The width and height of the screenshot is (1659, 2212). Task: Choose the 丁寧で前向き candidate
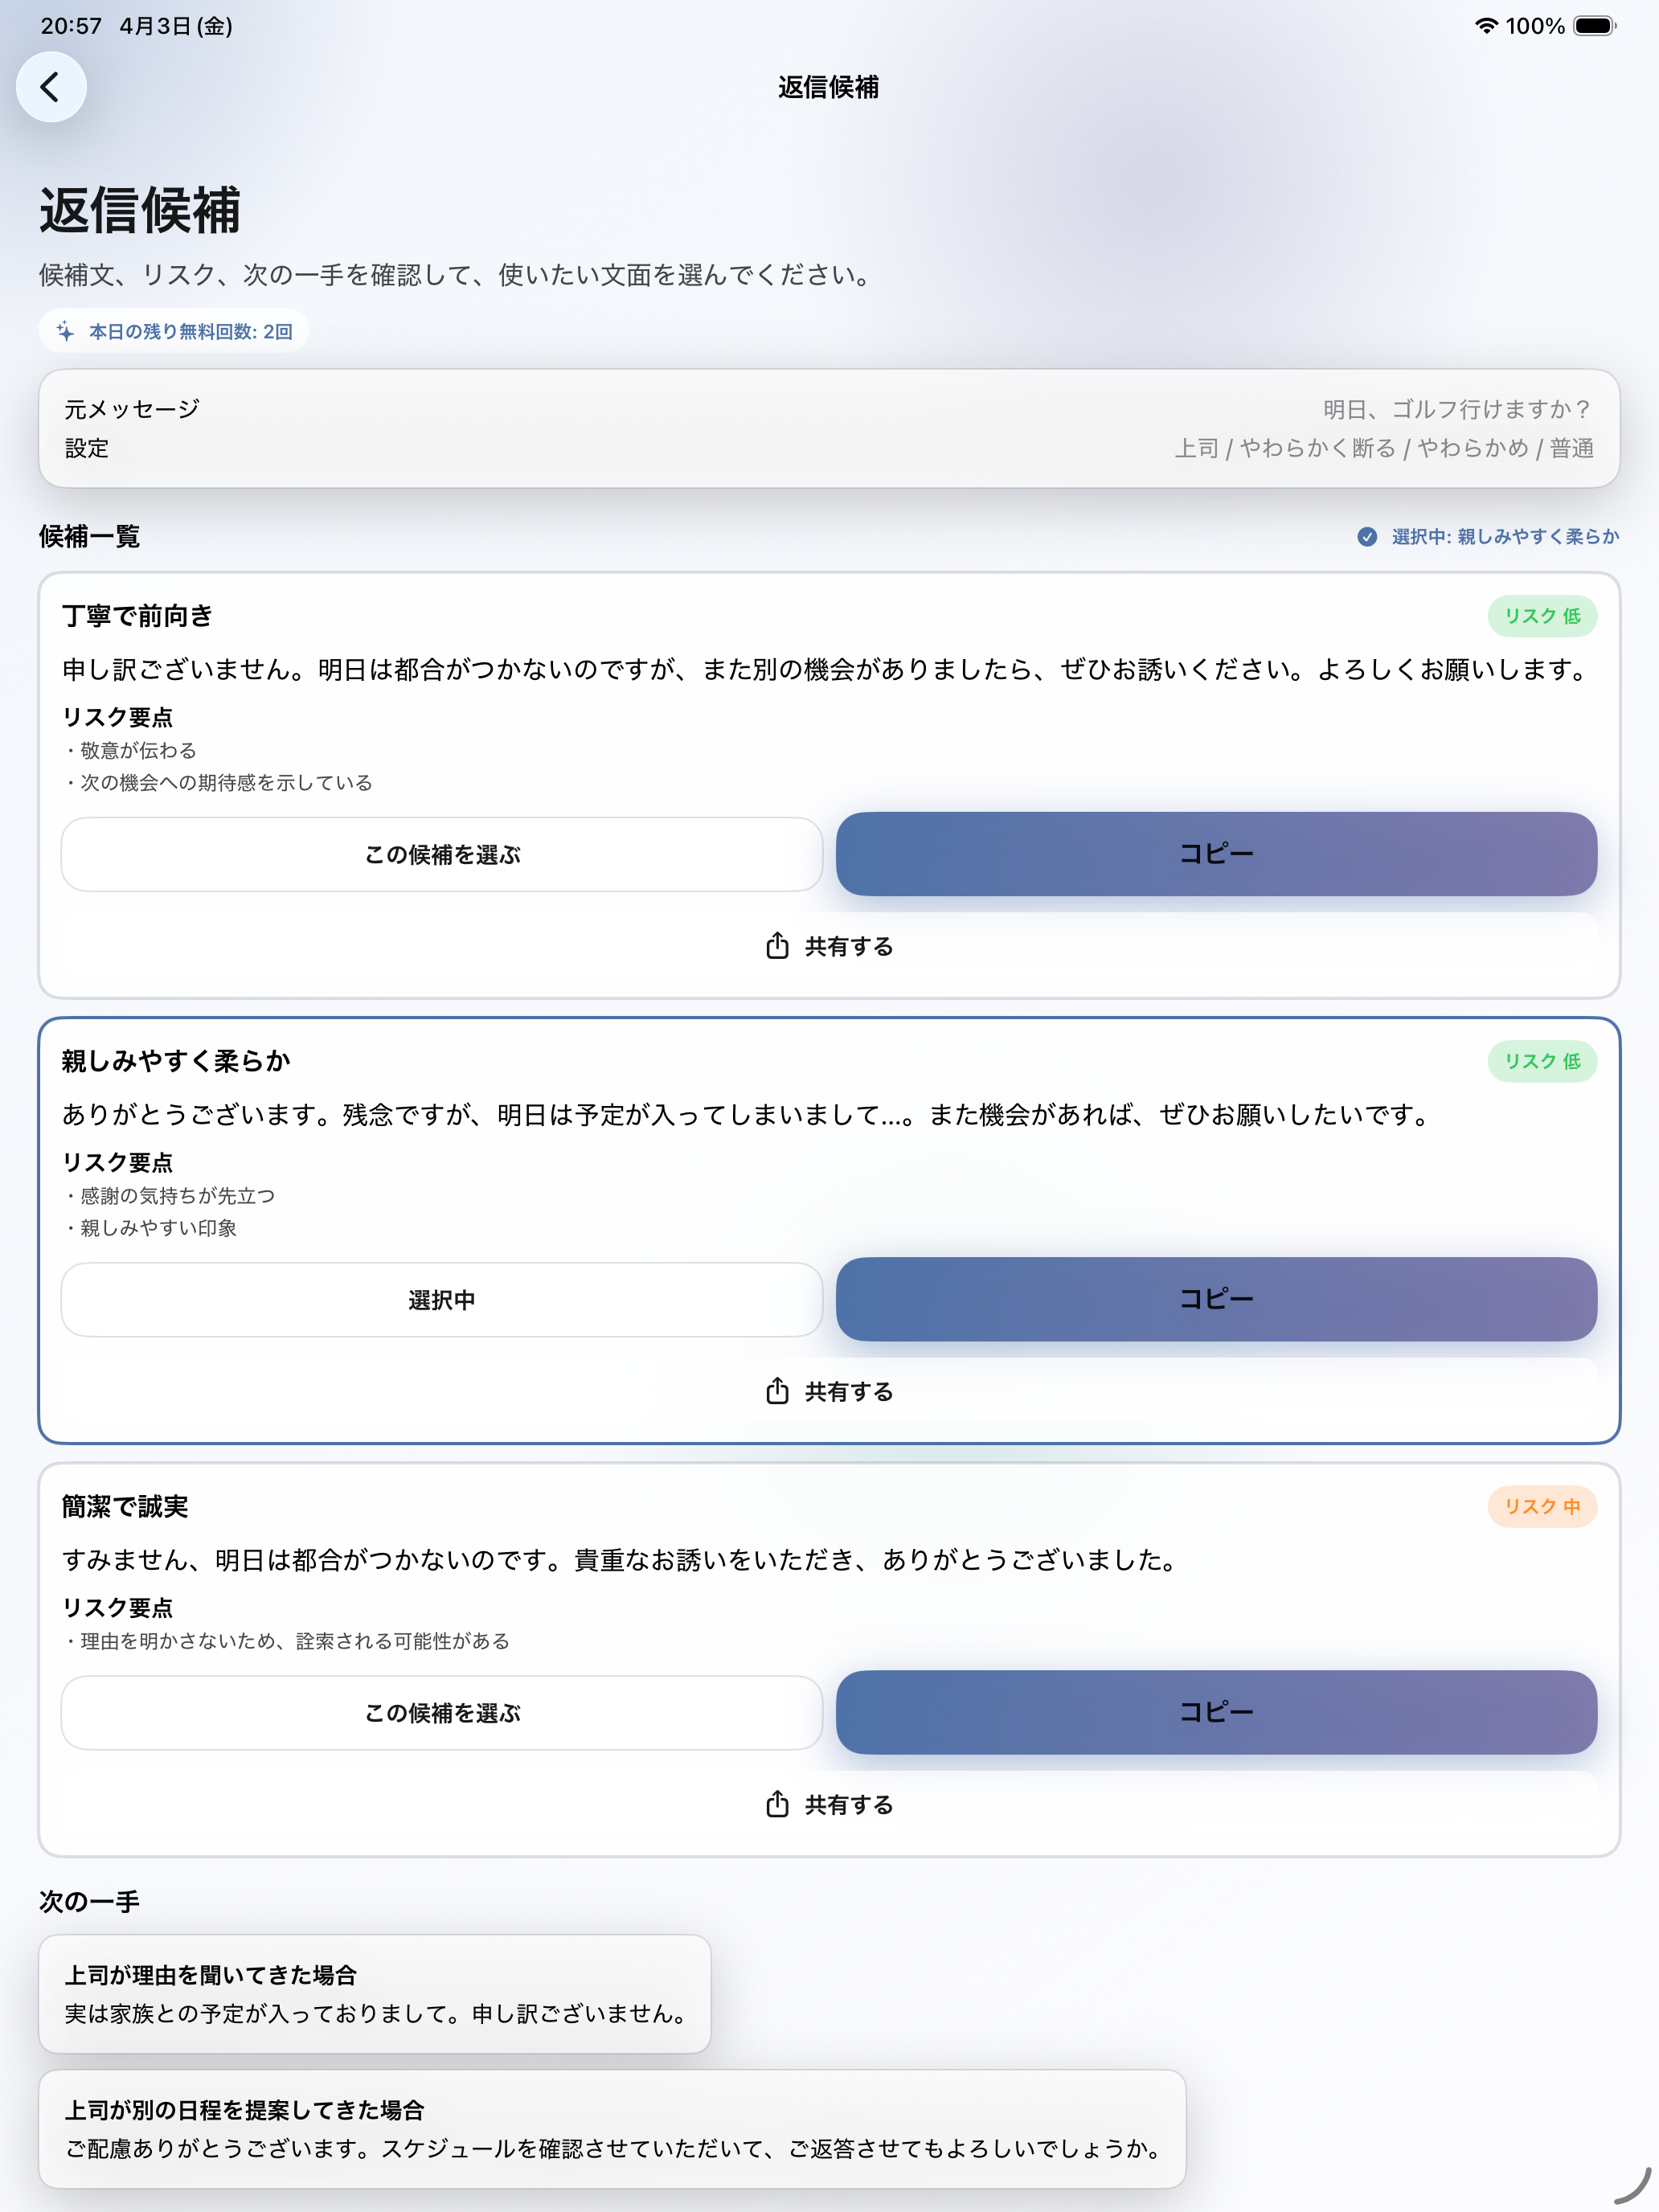point(442,854)
